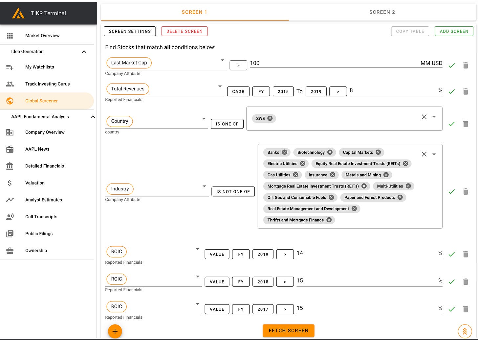The height and width of the screenshot is (340, 478).
Task: Switch to the SCREEN 2 tab
Action: [382, 12]
